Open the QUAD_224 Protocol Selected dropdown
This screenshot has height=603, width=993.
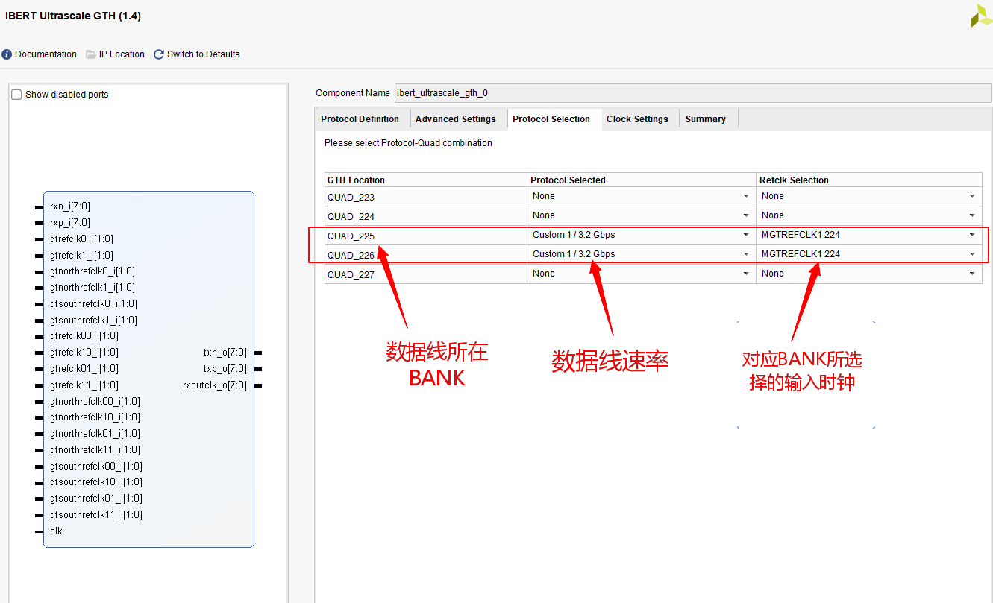745,215
